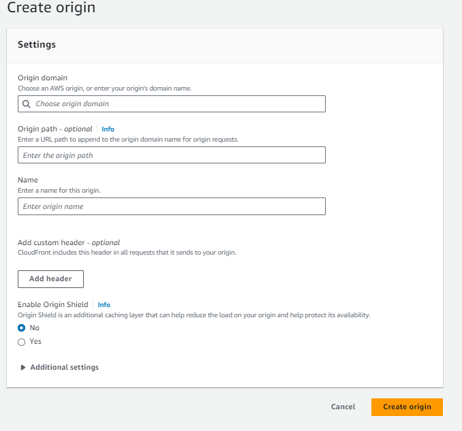Open the Choose origin domain combo box
The width and height of the screenshot is (462, 431).
(x=172, y=103)
